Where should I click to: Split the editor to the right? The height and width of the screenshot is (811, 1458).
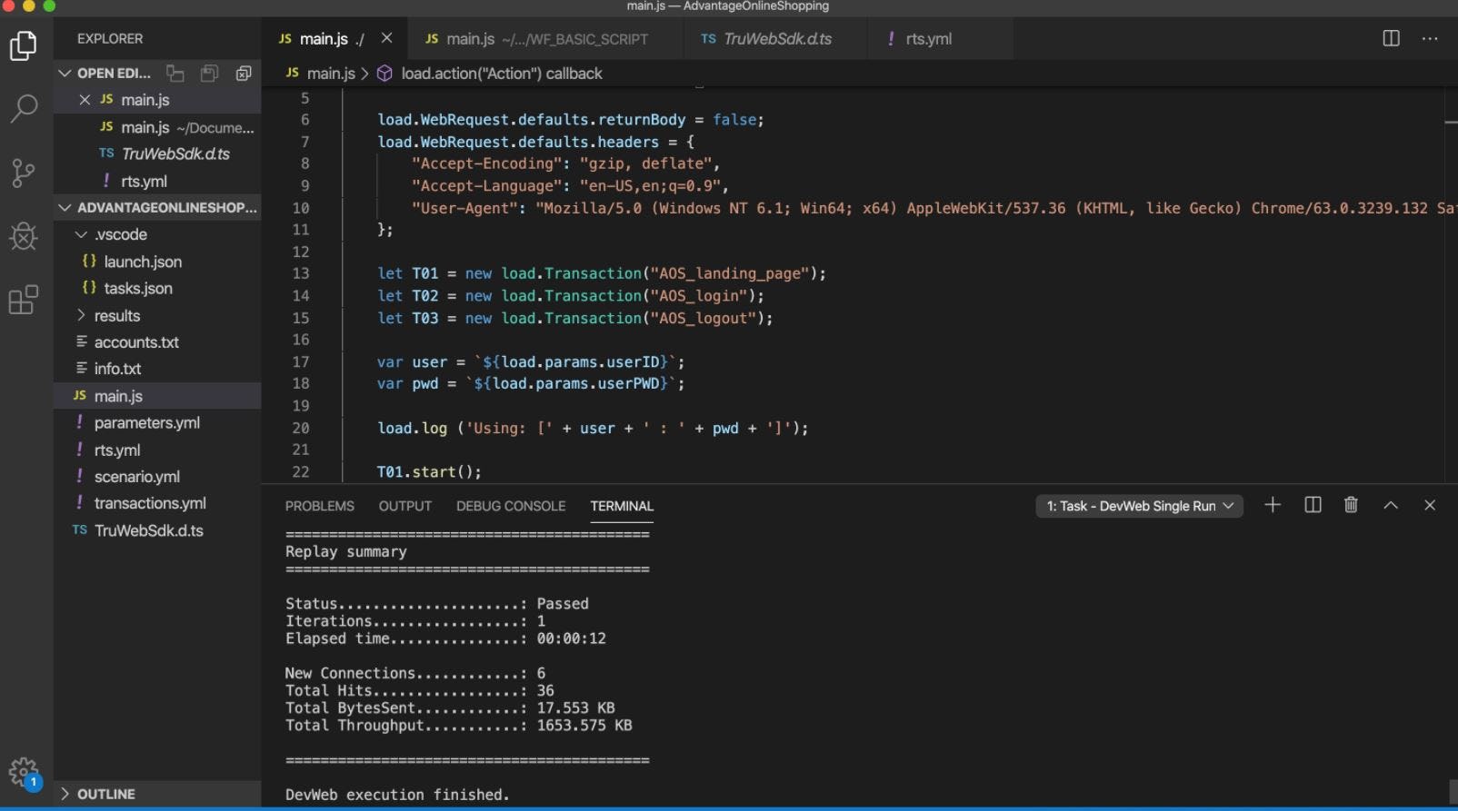point(1391,38)
